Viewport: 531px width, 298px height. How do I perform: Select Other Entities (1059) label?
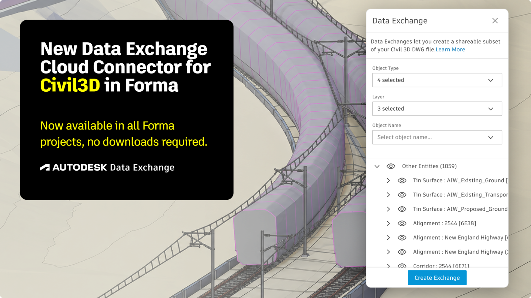(429, 166)
